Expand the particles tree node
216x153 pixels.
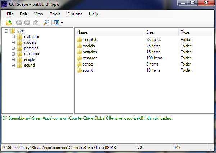point(13,48)
